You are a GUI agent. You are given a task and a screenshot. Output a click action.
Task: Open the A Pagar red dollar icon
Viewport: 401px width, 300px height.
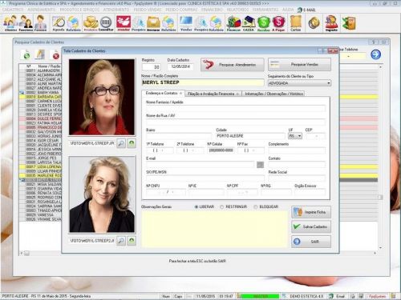tap(278, 23)
